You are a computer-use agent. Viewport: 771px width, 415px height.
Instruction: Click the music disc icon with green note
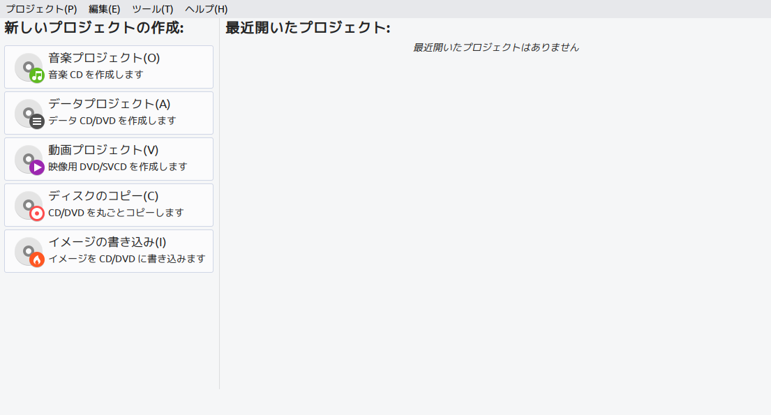pos(29,68)
